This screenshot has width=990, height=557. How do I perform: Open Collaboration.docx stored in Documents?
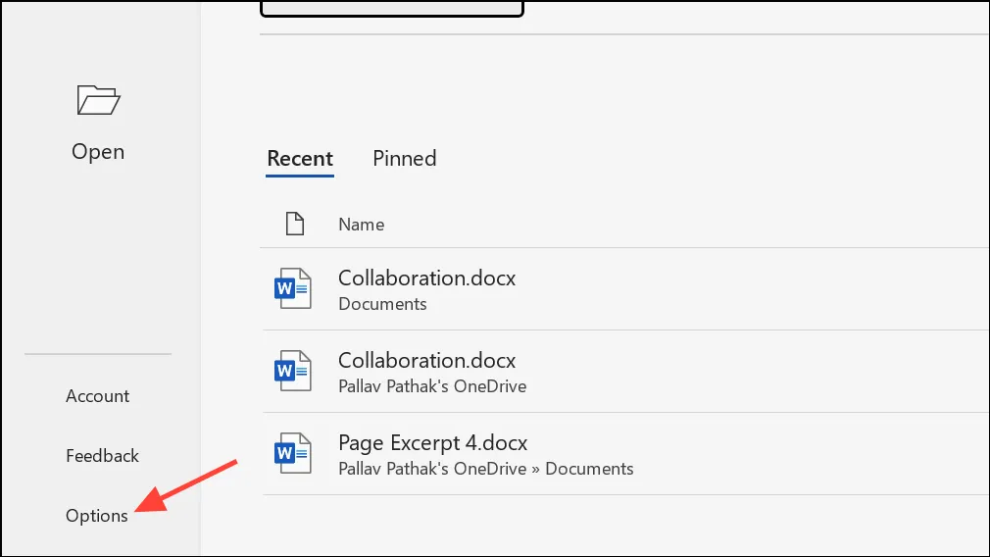(x=426, y=278)
